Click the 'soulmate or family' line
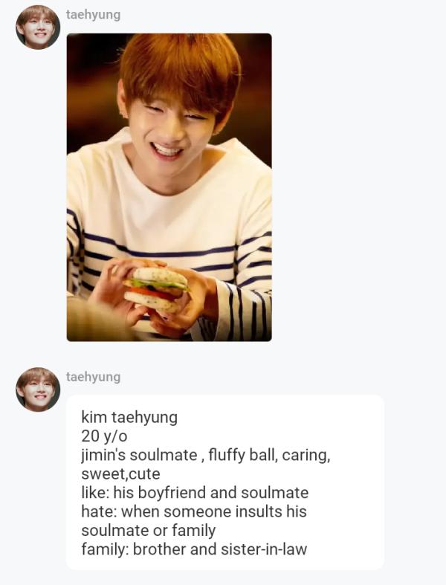446x585 pixels. coord(148,530)
